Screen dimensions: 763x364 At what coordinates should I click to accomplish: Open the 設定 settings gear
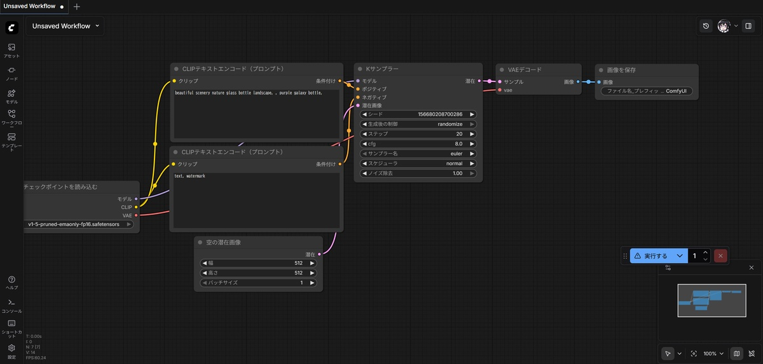pyautogui.click(x=11, y=351)
